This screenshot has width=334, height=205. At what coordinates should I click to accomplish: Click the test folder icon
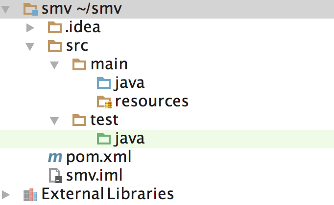(x=79, y=120)
